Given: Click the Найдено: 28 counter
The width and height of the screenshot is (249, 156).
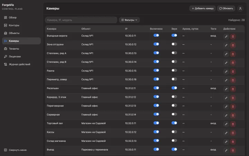Looking at the screenshot, I should tap(236, 20).
